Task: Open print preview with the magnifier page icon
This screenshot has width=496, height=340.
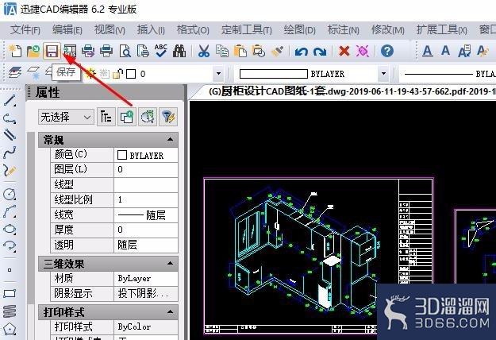Action: point(125,51)
